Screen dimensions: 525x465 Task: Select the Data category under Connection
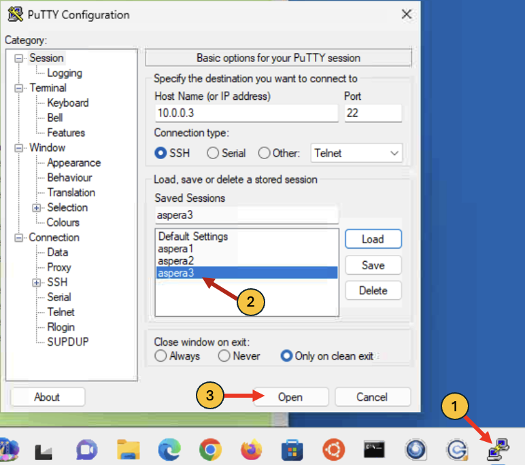[58, 252]
